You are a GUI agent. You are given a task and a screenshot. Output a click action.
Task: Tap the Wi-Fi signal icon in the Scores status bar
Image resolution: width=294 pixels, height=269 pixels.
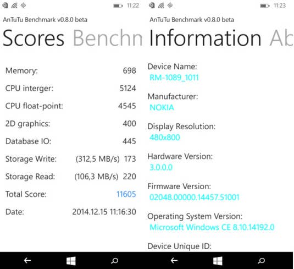coord(14,6)
